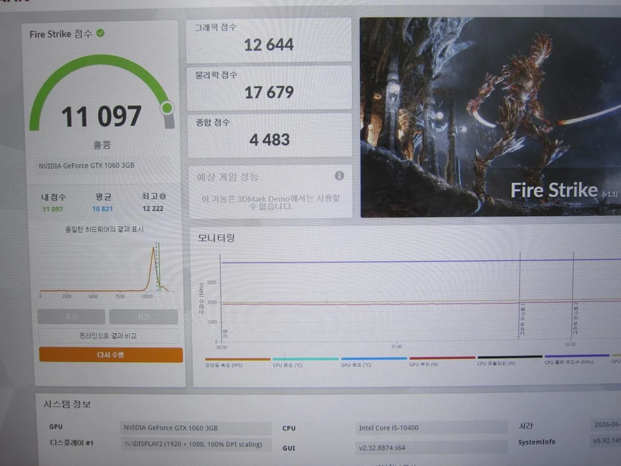The image size is (621, 466).
Task: Click 온라인으로 결과 비교 button
Action: (x=108, y=336)
